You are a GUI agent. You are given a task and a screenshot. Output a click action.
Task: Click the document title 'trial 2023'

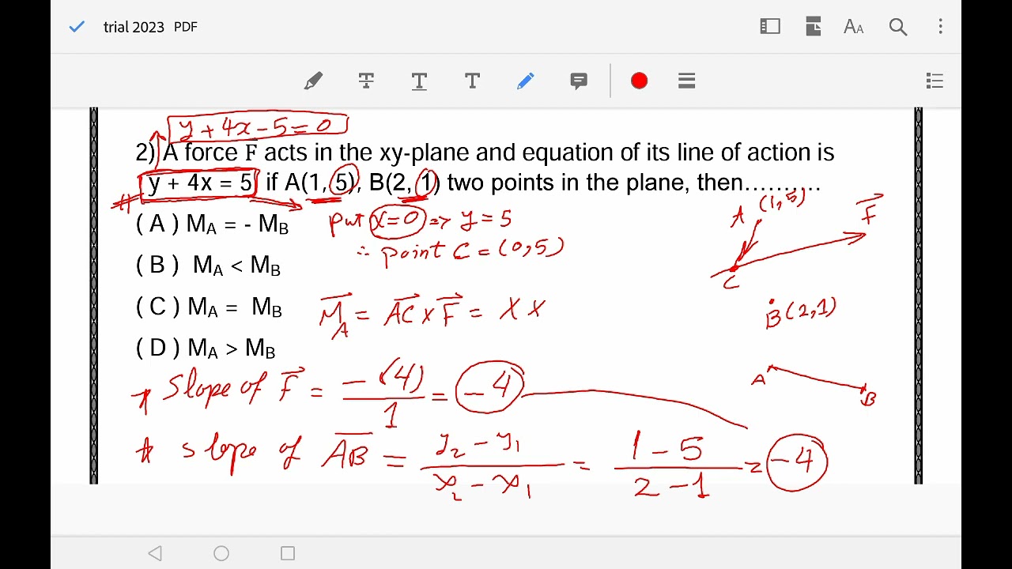point(134,27)
